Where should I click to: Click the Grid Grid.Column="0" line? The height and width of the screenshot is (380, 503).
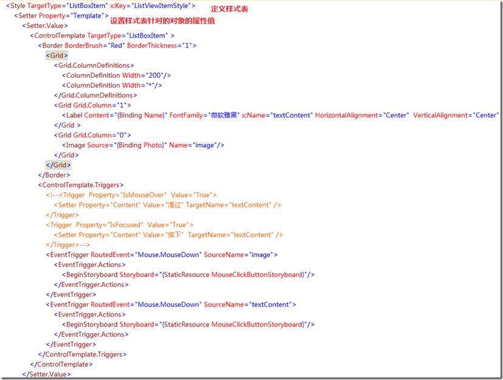[92, 135]
